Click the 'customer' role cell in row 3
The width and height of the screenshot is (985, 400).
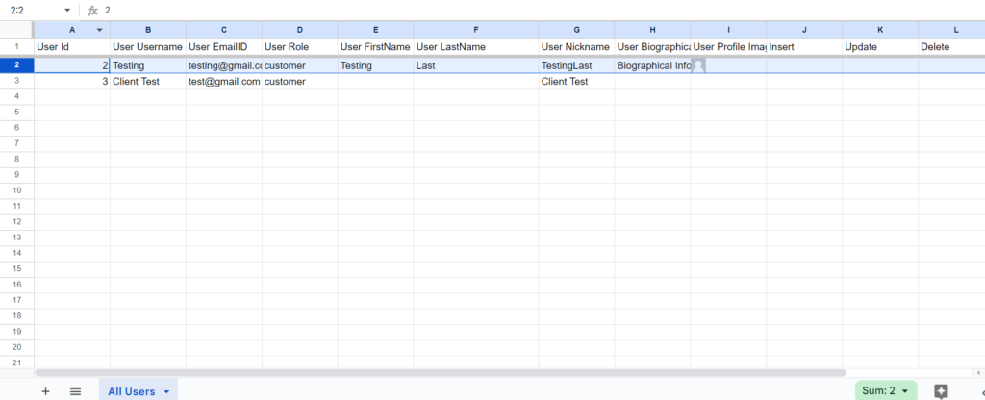(300, 81)
